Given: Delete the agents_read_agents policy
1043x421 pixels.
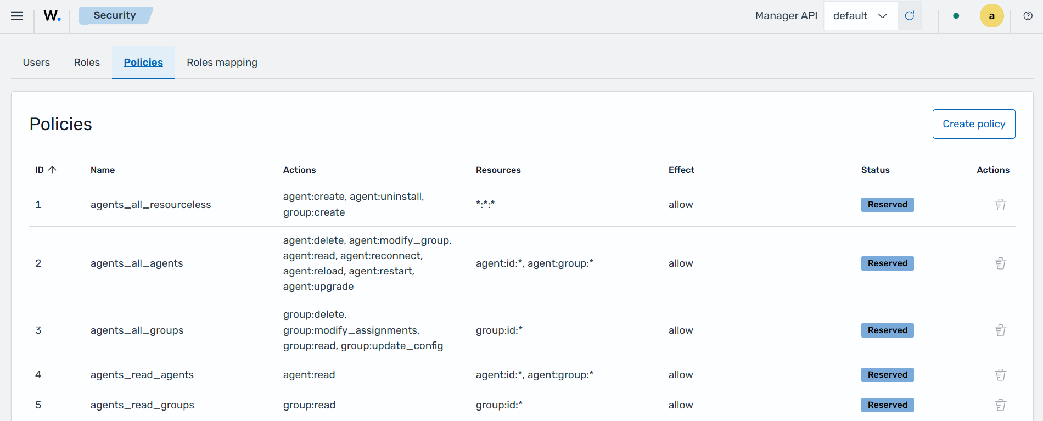Looking at the screenshot, I should click(1001, 375).
